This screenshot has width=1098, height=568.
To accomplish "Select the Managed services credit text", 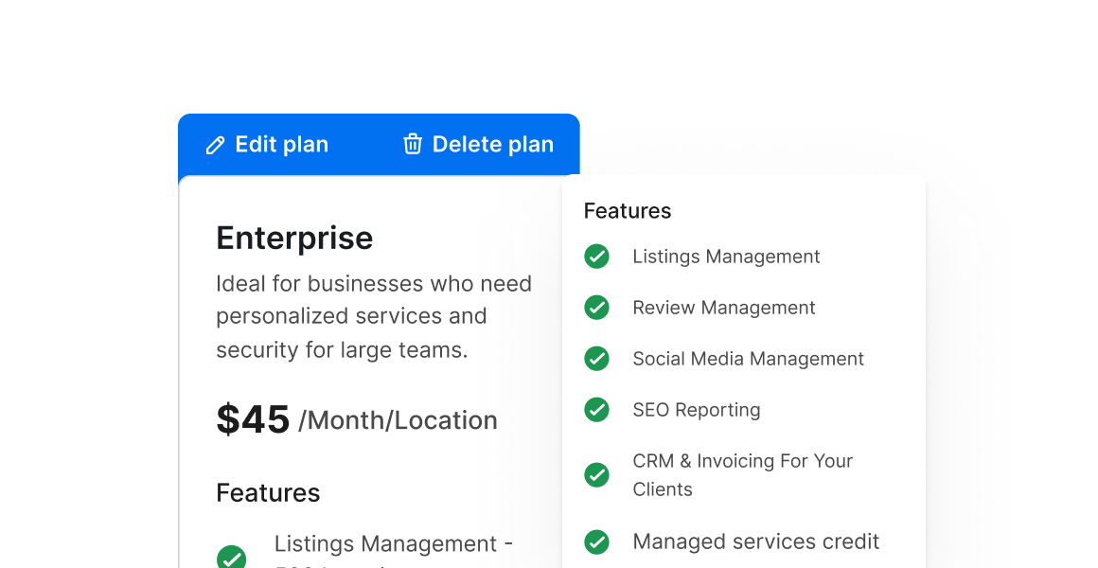I will 756,541.
